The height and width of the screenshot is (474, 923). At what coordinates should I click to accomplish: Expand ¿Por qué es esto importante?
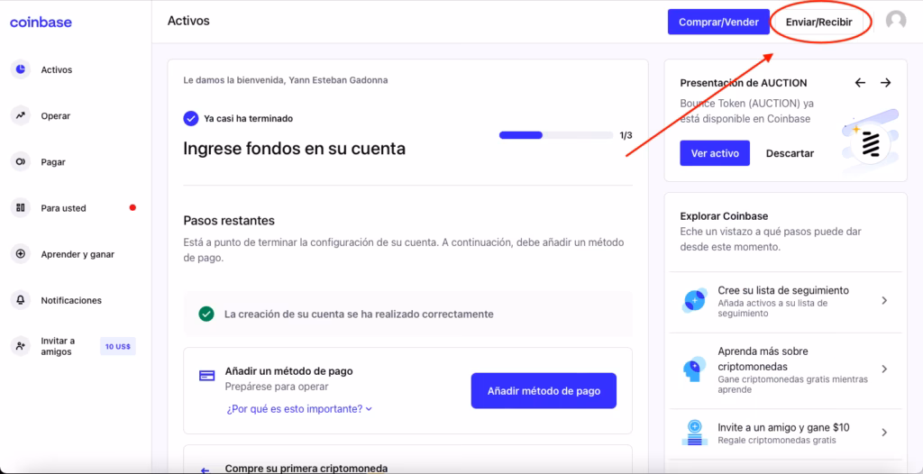(299, 408)
